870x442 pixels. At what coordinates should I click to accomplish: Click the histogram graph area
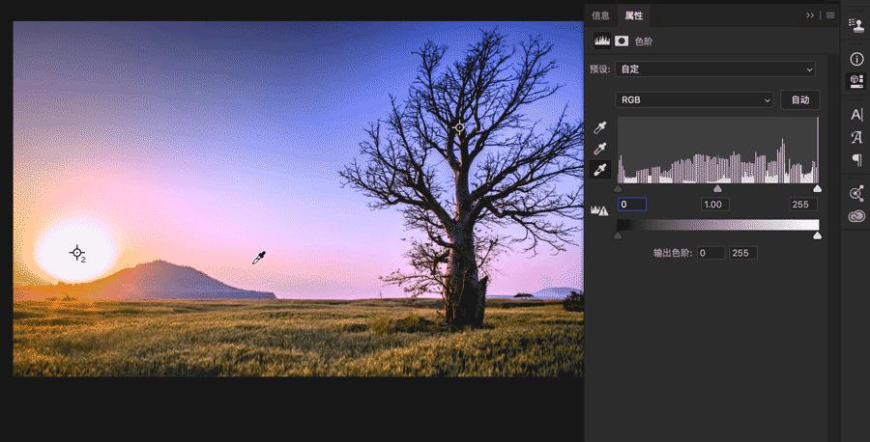718,151
